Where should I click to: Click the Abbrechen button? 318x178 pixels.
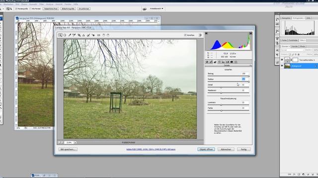tap(226, 149)
